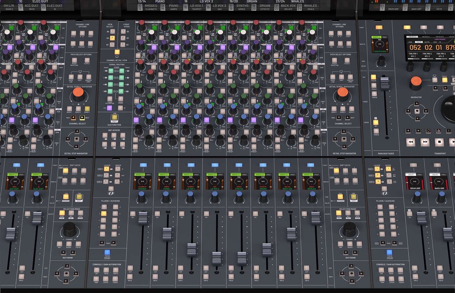Click the numbered 1 key above transport
455x293 pixels.
coord(449,131)
